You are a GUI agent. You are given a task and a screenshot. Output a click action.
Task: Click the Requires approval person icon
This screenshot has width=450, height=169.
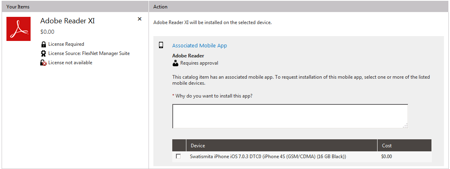pyautogui.click(x=175, y=63)
